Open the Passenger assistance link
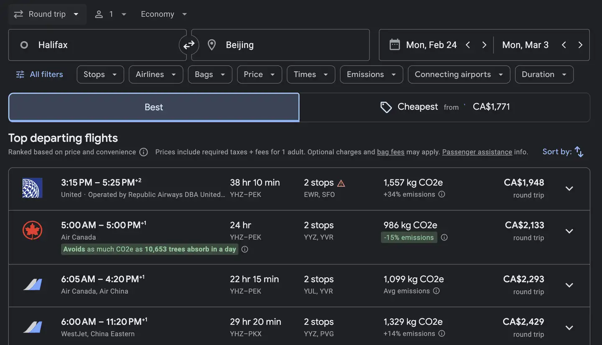602x345 pixels. point(477,152)
